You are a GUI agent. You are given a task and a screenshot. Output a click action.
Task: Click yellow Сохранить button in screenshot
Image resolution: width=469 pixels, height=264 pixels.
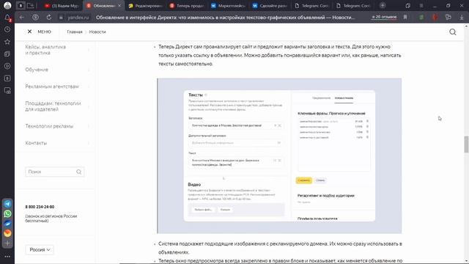(303, 180)
